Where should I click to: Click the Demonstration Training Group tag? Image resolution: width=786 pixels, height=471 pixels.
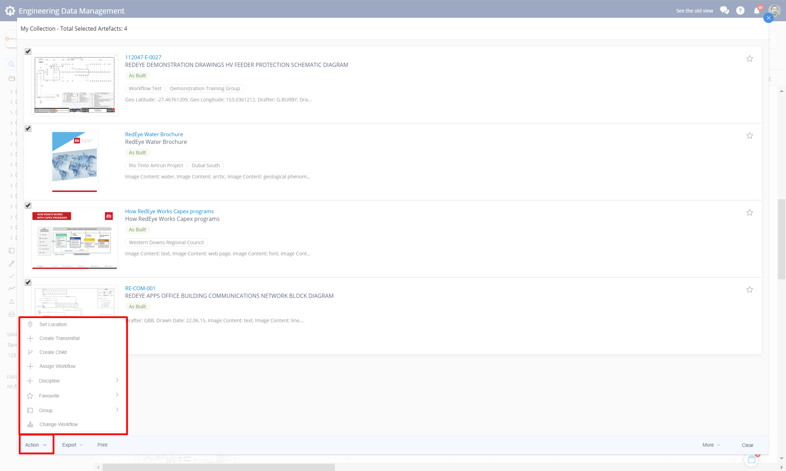click(x=205, y=88)
